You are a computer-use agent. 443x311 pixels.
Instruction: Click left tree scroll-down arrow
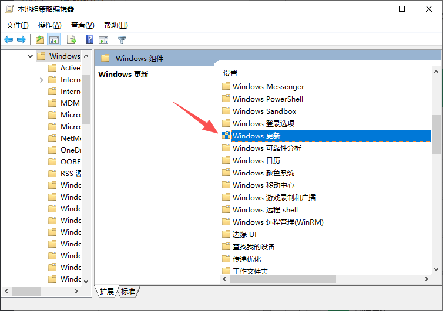(86, 281)
